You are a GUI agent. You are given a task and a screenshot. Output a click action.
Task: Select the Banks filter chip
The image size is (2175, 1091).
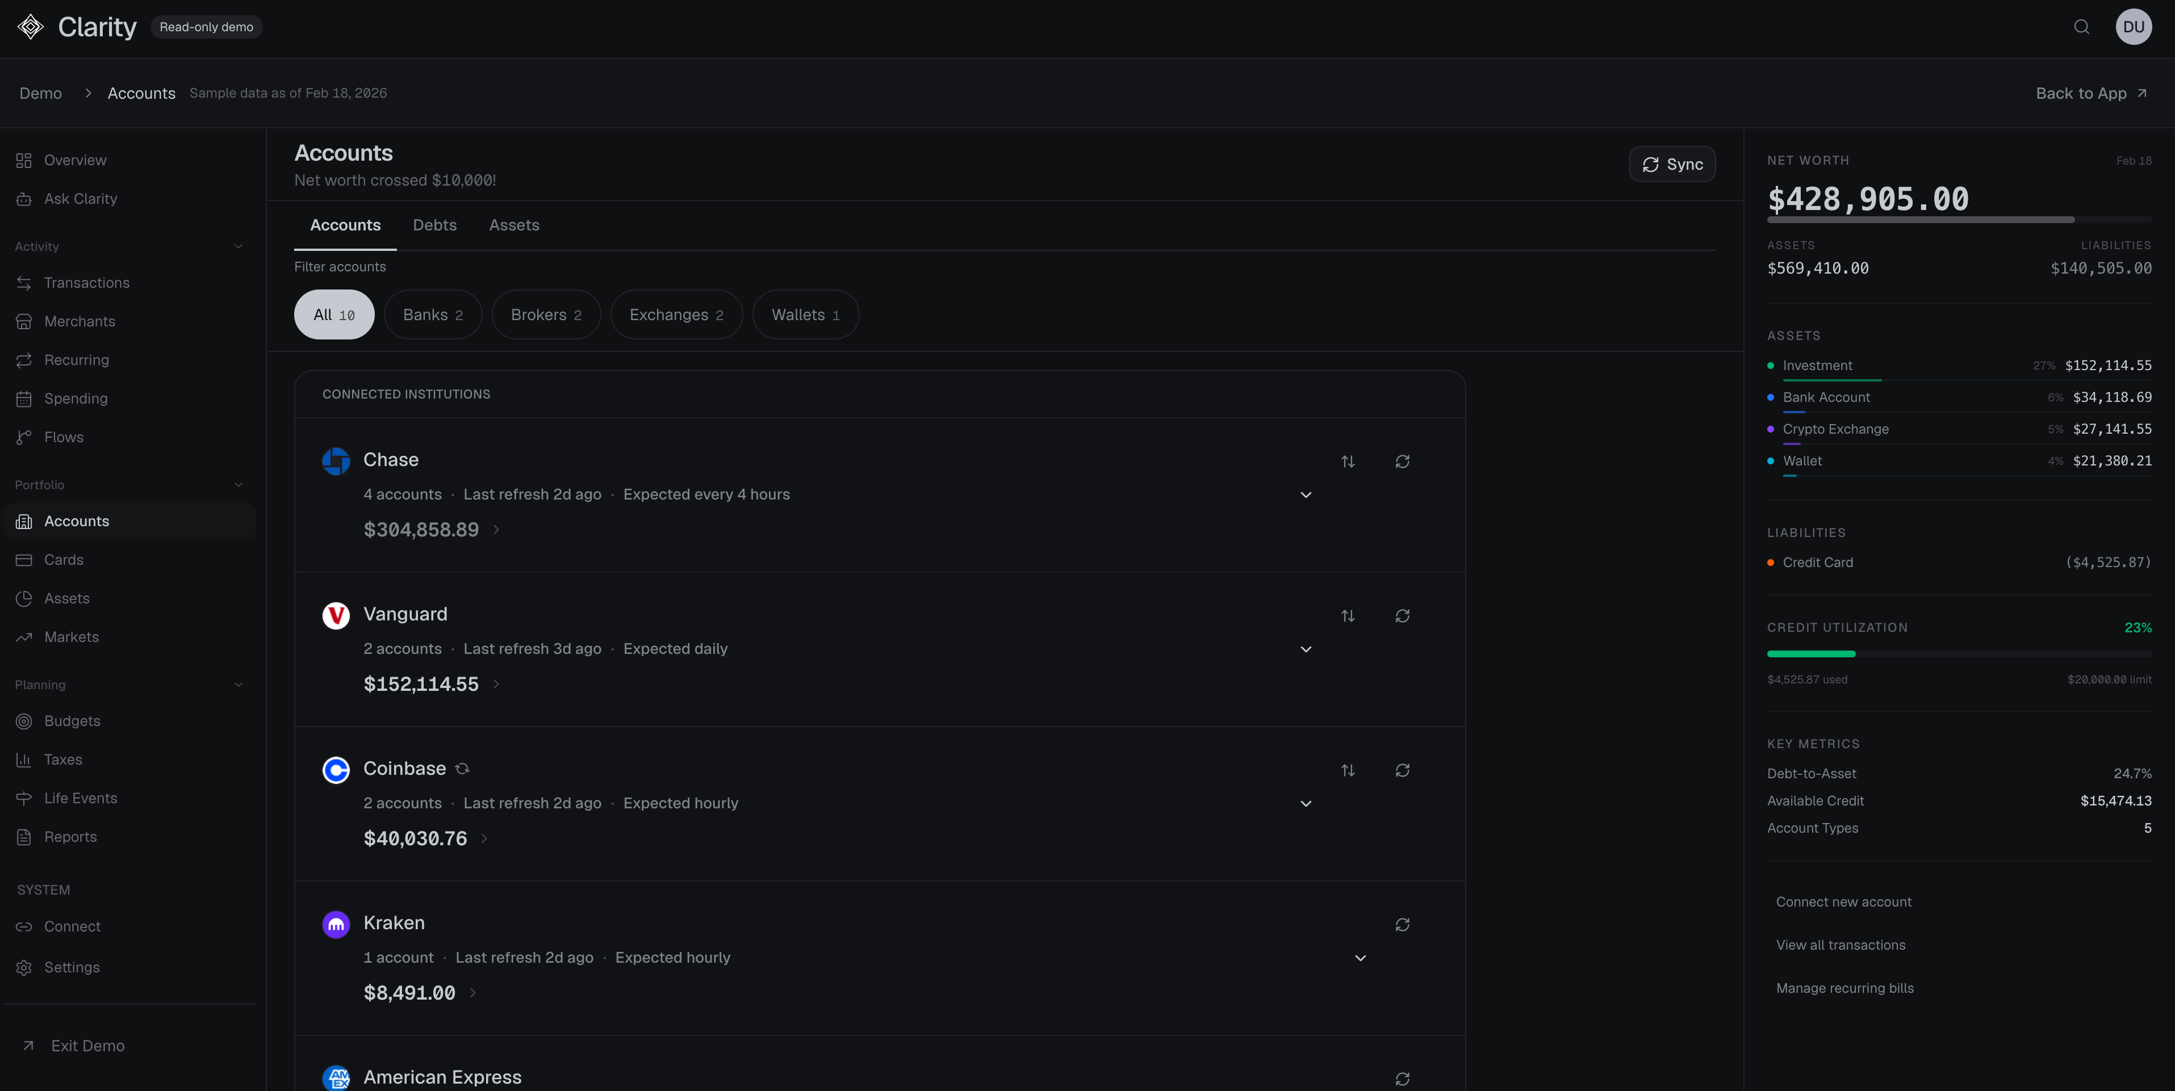click(x=432, y=314)
